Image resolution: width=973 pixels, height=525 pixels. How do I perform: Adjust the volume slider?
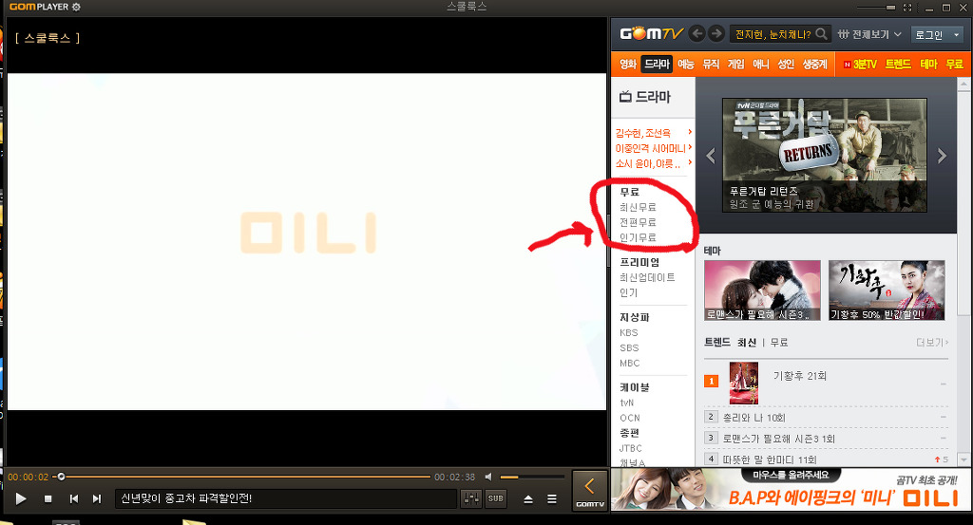(530, 478)
